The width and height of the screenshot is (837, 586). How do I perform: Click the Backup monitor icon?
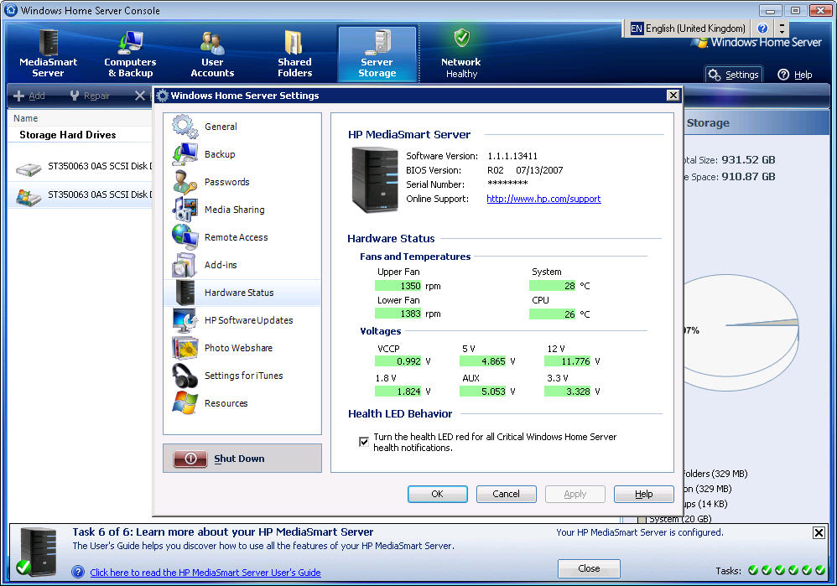coord(185,154)
